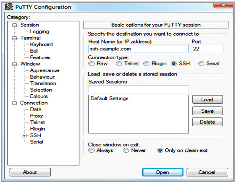
Task: Click the Host Name input field
Action: [138, 49]
